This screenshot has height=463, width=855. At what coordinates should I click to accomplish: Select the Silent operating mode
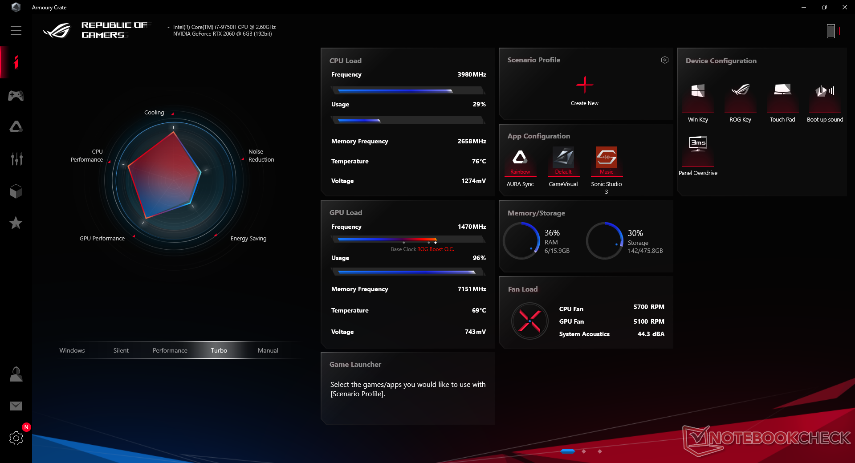(121, 350)
